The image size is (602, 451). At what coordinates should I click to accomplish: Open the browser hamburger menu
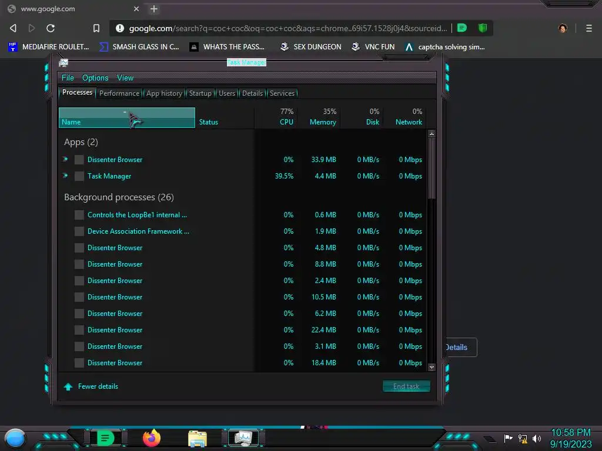[589, 28]
